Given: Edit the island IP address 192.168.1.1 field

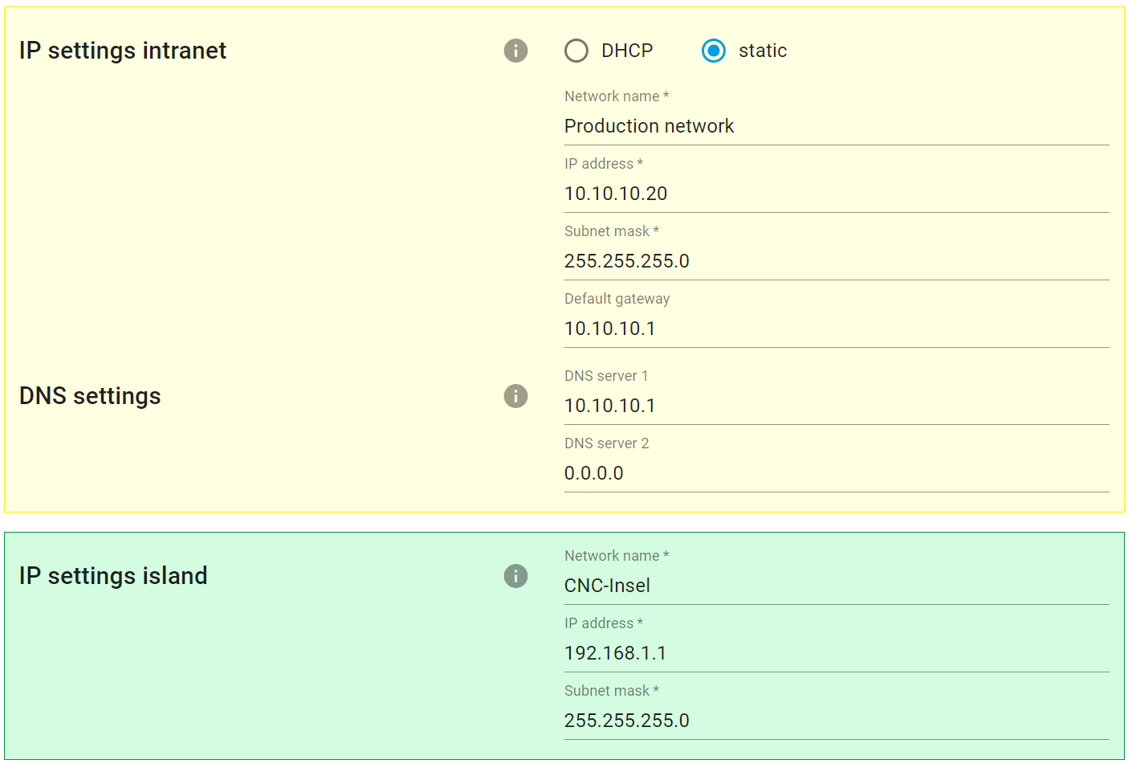Looking at the screenshot, I should [x=836, y=653].
